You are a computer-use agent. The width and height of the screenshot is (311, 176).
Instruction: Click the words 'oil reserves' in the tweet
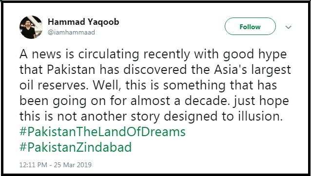(54, 85)
